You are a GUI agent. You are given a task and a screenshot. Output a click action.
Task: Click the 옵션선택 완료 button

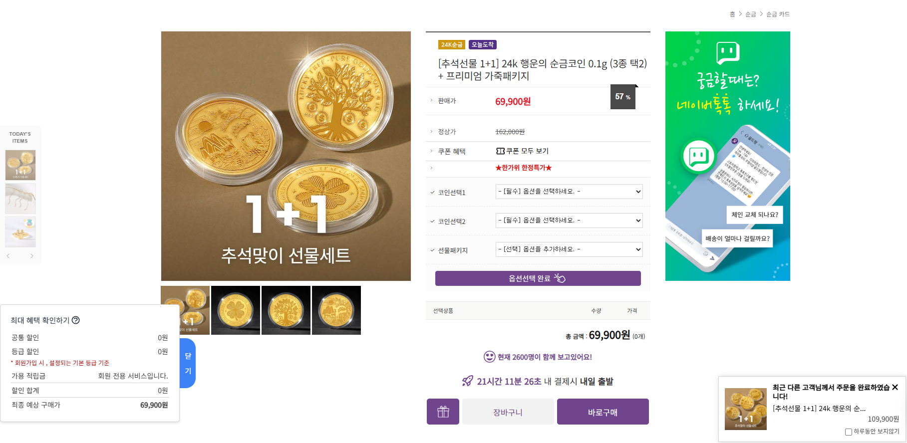[538, 278]
